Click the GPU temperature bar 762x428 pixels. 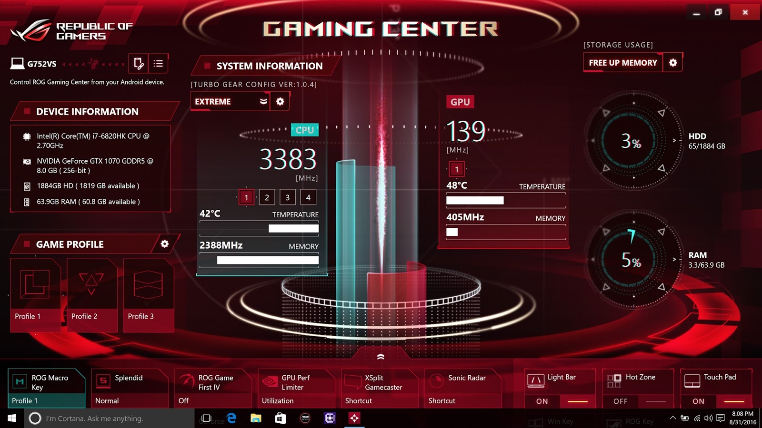pos(506,200)
